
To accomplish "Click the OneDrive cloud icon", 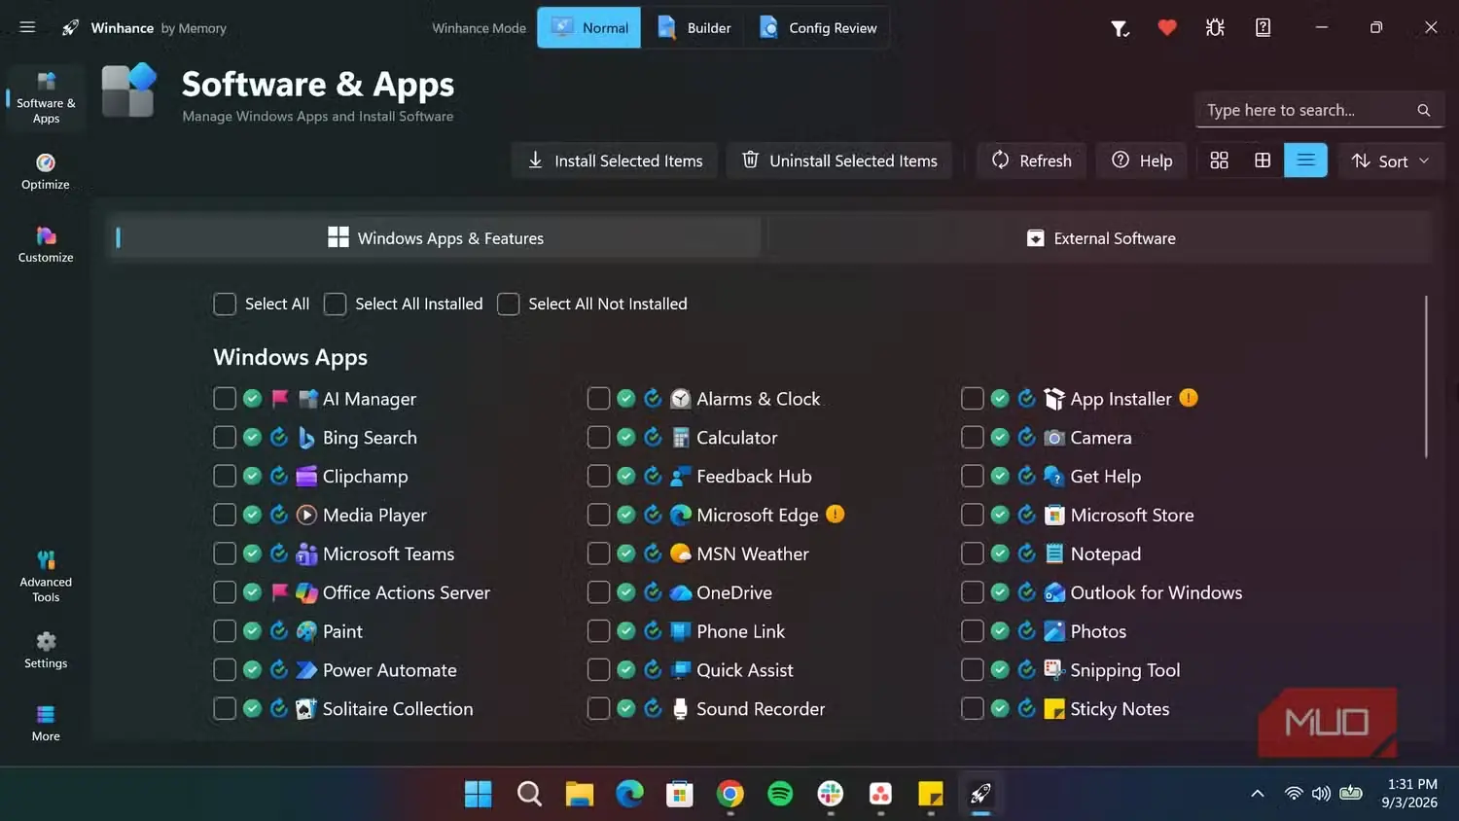I will tap(681, 592).
